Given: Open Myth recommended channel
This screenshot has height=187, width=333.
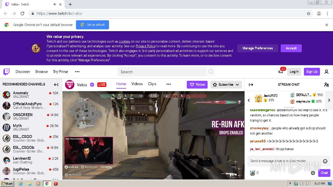Looking at the screenshot, I should pos(31,128).
